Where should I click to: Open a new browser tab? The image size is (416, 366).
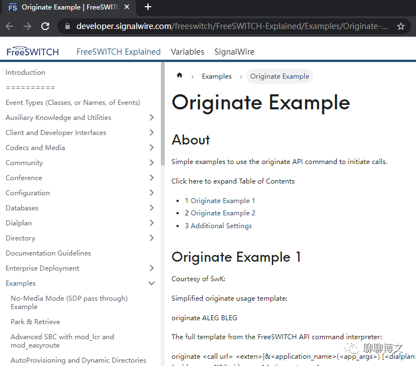coord(148,7)
